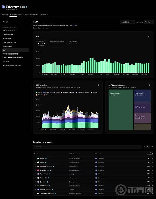Image resolution: width=156 pixels, height=199 pixels.
Task: Expand the Datasets menu
Action: coord(44,14)
